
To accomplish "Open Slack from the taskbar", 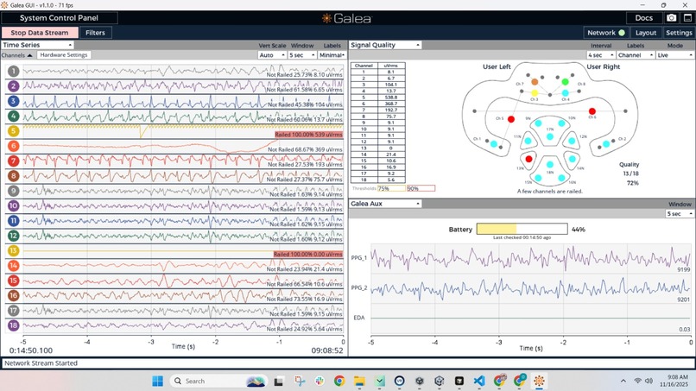I will coord(320,381).
